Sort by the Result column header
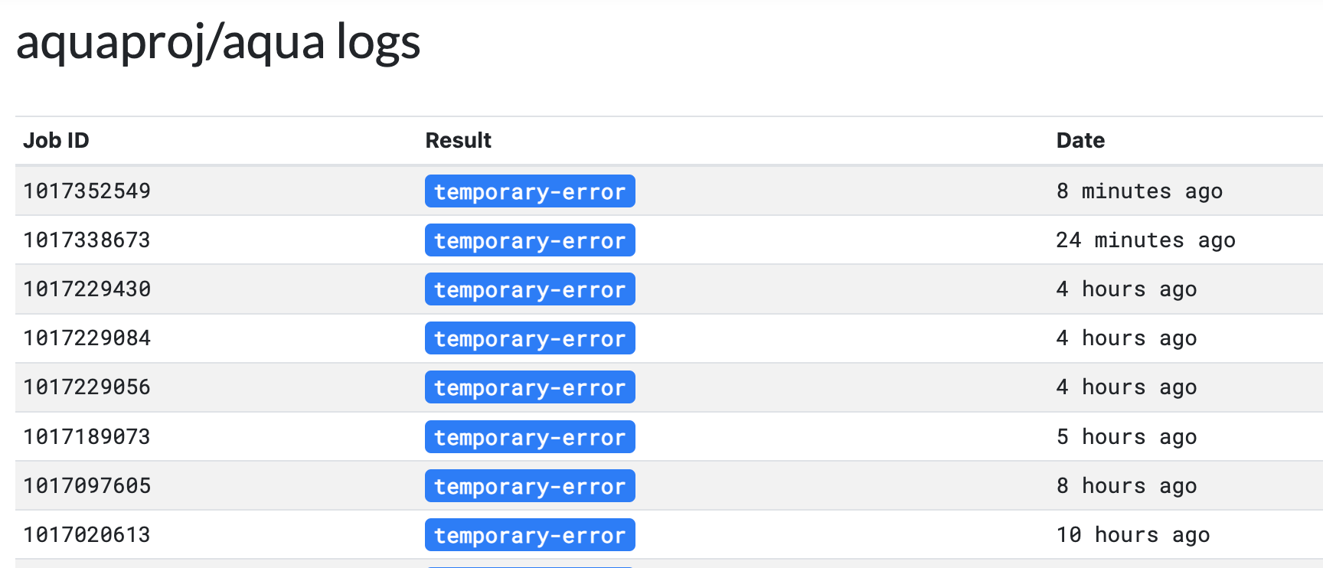The image size is (1323, 568). (458, 140)
